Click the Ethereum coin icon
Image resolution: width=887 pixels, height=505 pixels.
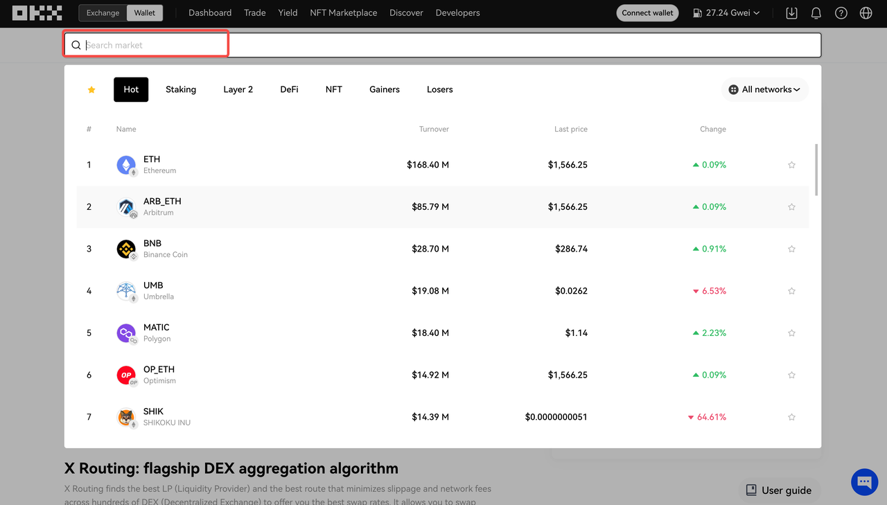tap(126, 165)
